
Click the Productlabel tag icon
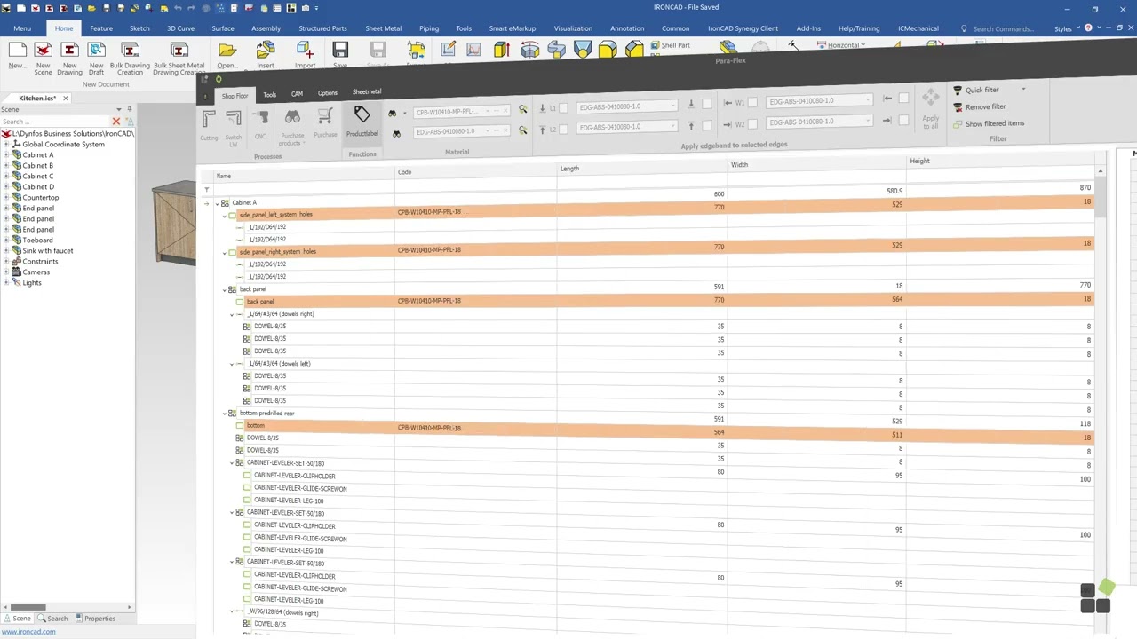coord(362,115)
